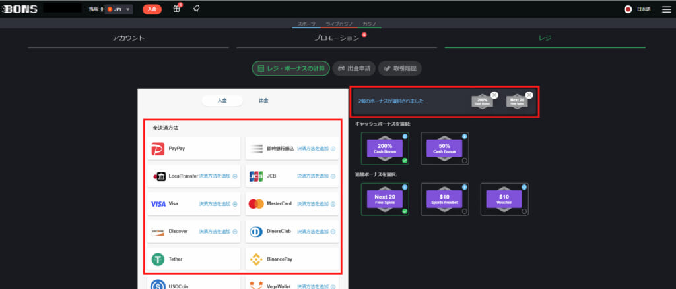This screenshot has height=289, width=676.
Task: Click the red 入金 button in header
Action: coord(152,9)
